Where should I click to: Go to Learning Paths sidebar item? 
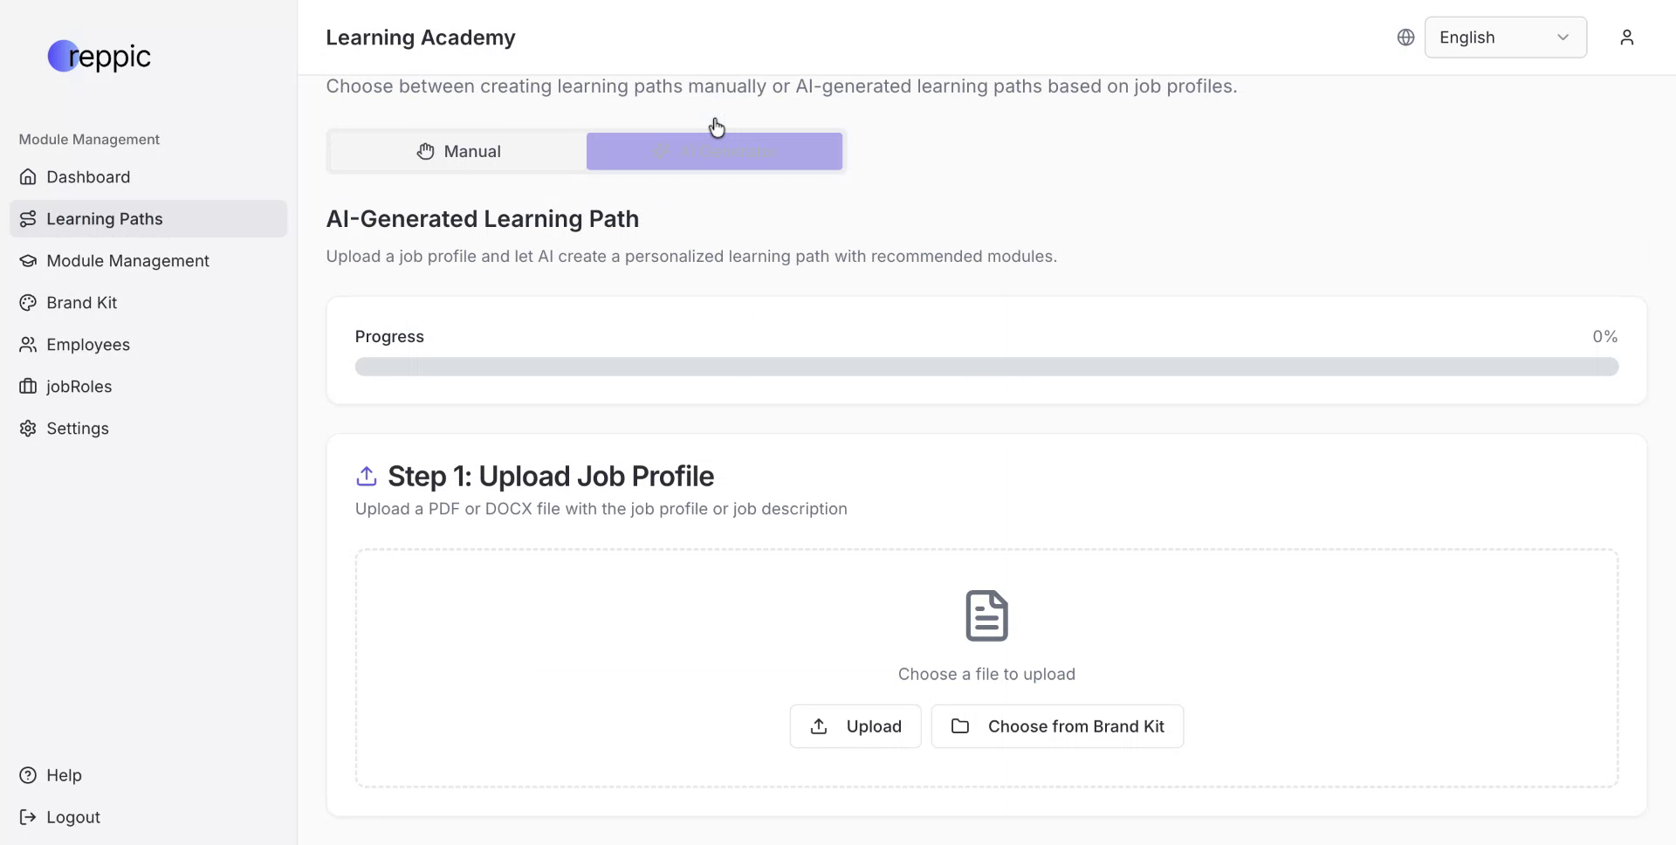pos(105,219)
